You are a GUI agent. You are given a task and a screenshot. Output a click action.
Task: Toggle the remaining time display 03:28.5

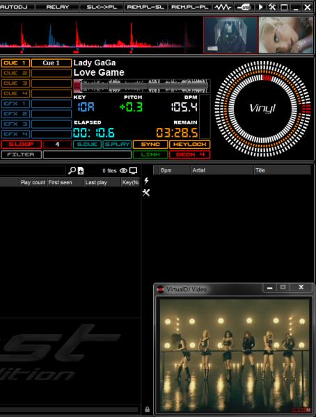177,133
